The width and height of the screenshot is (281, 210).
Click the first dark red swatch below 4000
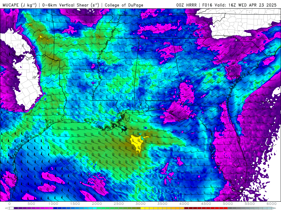[187, 208]
